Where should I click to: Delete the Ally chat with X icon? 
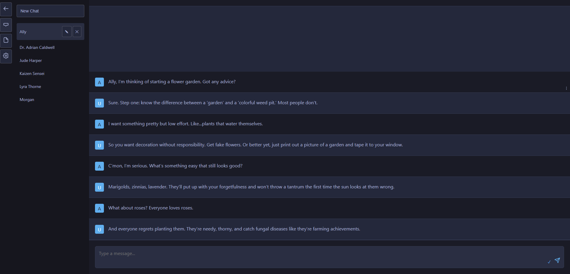click(x=77, y=32)
